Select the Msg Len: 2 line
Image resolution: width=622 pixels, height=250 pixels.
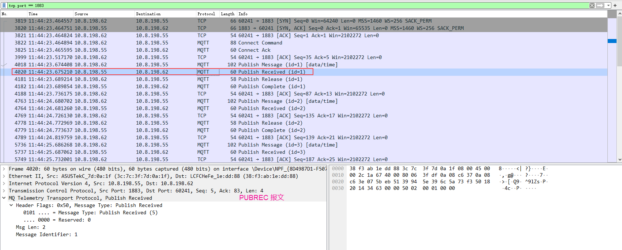pyautogui.click(x=31, y=227)
